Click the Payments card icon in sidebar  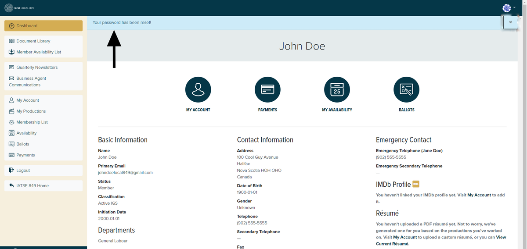click(12, 155)
